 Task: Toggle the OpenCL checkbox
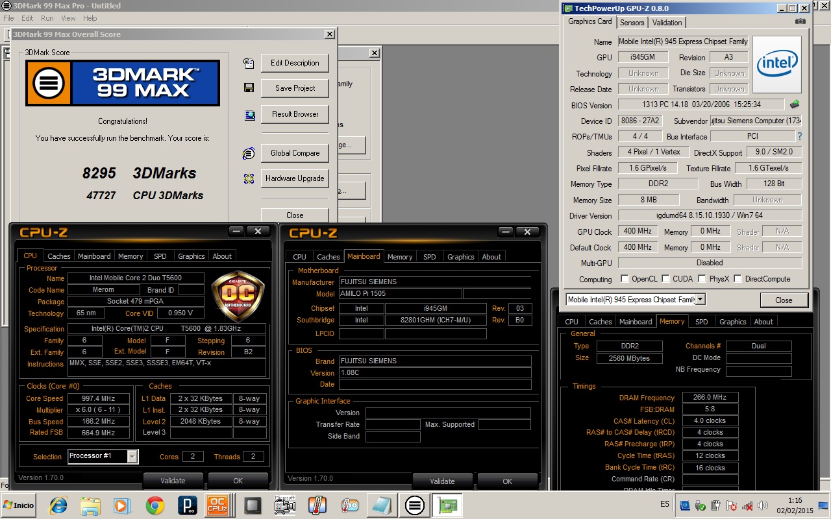click(625, 279)
